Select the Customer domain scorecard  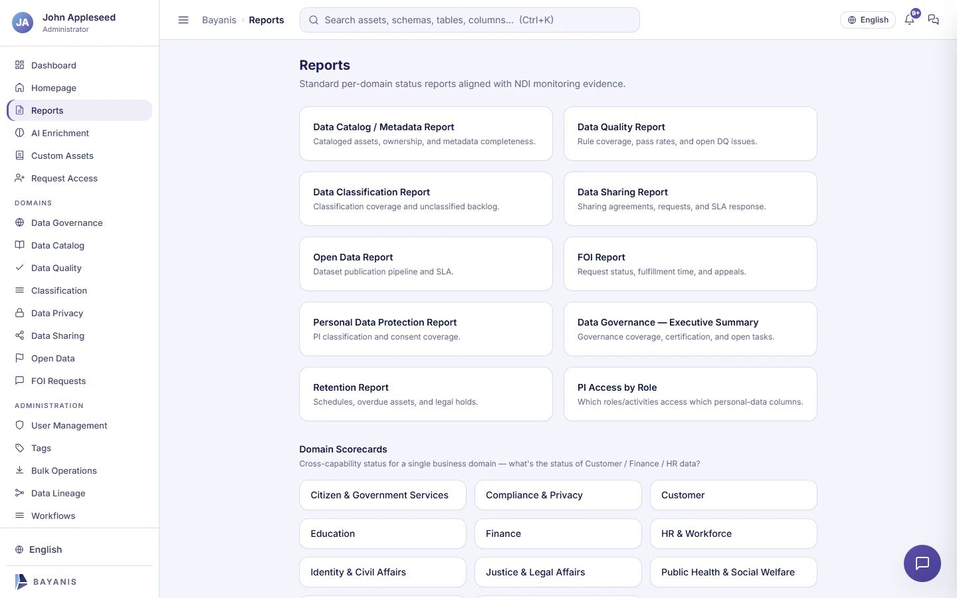[x=734, y=495]
